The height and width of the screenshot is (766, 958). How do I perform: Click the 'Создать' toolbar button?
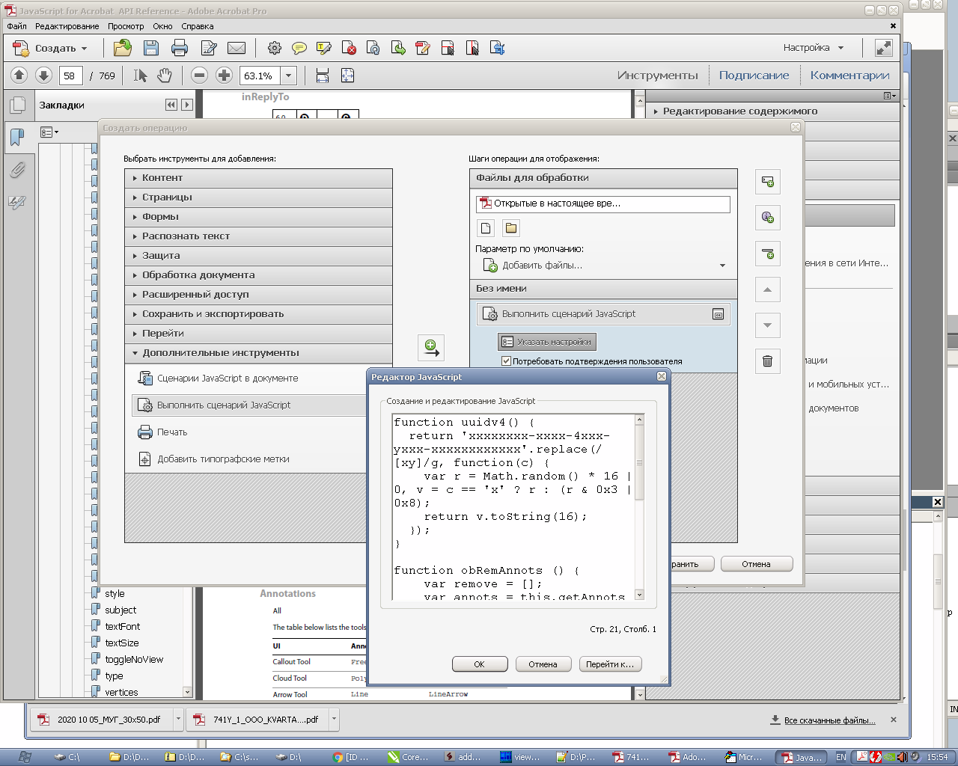[50, 49]
